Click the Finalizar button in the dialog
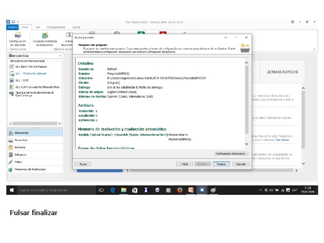This screenshot has height=243, width=324. coord(221,164)
